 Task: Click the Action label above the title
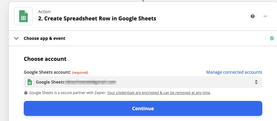click(x=44, y=12)
